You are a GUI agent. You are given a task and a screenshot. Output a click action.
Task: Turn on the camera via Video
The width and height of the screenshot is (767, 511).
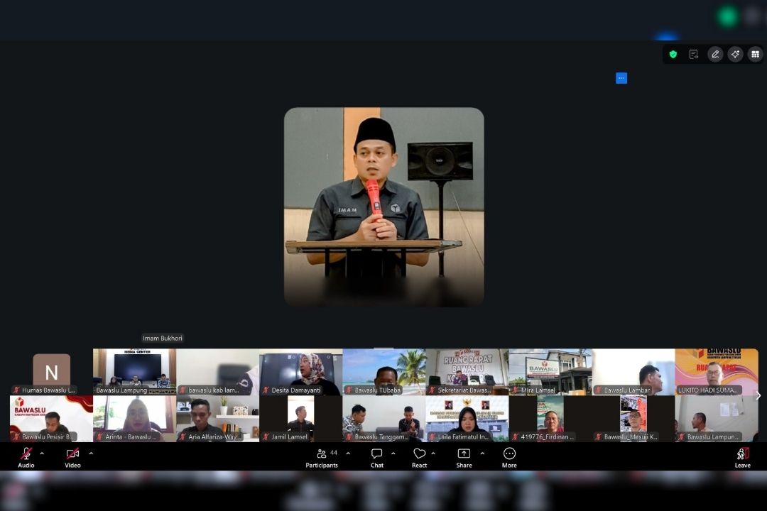click(x=72, y=458)
